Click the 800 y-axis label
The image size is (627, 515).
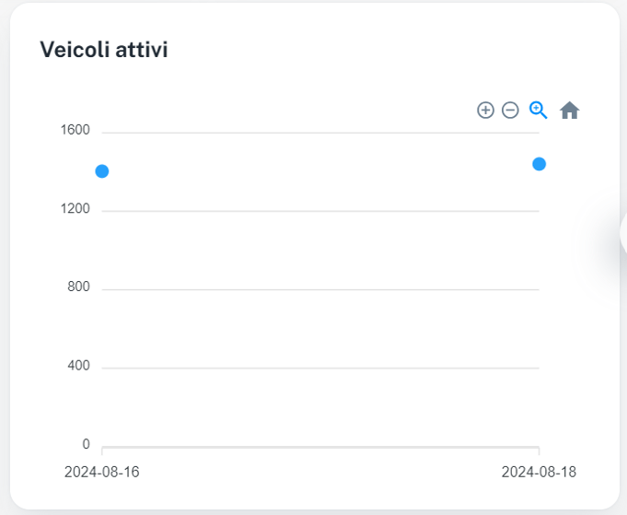[x=79, y=287]
